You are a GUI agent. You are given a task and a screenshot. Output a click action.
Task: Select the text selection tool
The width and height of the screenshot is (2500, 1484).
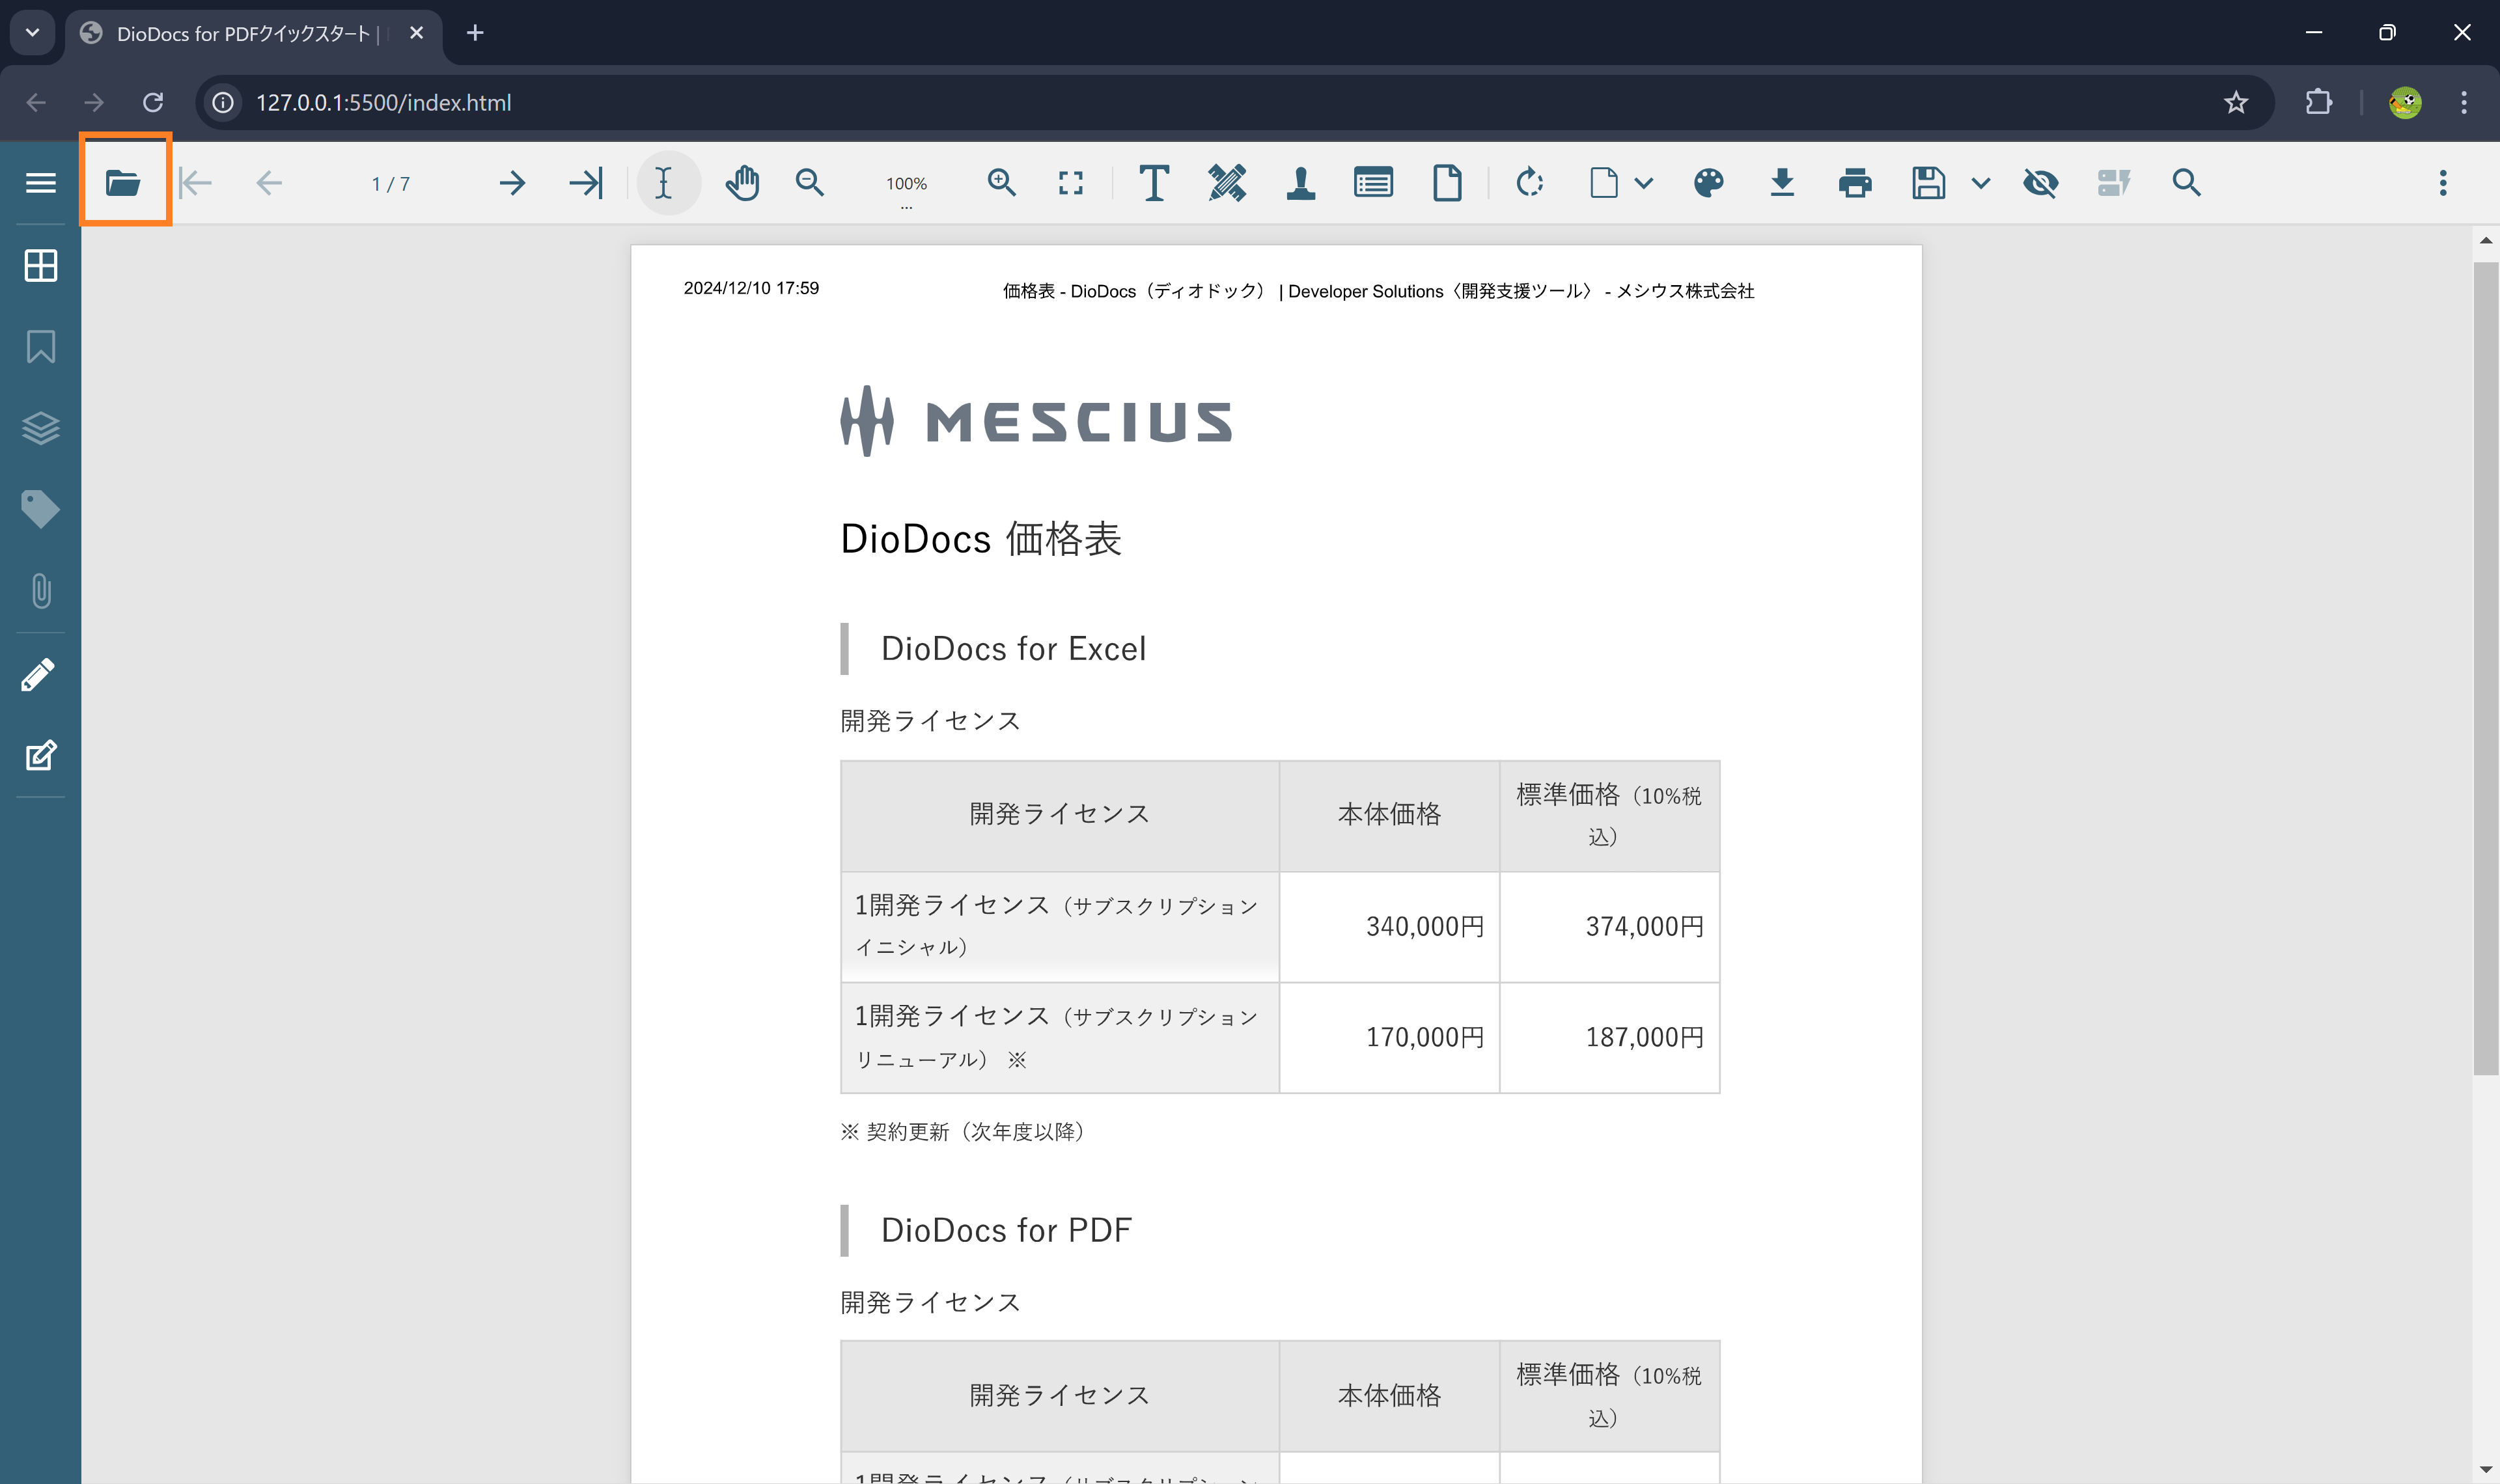click(x=664, y=183)
